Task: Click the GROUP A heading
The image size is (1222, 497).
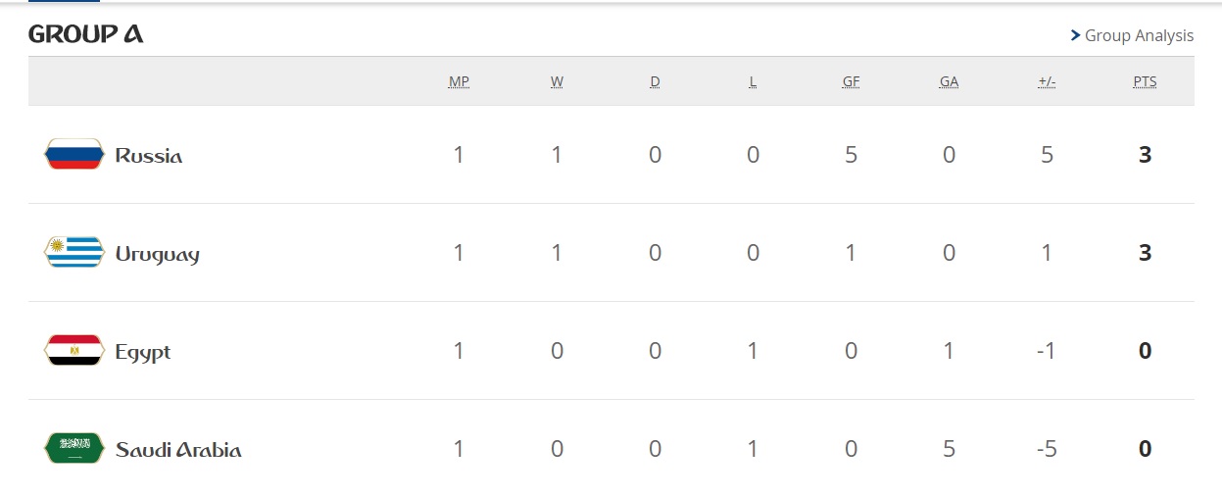Action: 86,34
